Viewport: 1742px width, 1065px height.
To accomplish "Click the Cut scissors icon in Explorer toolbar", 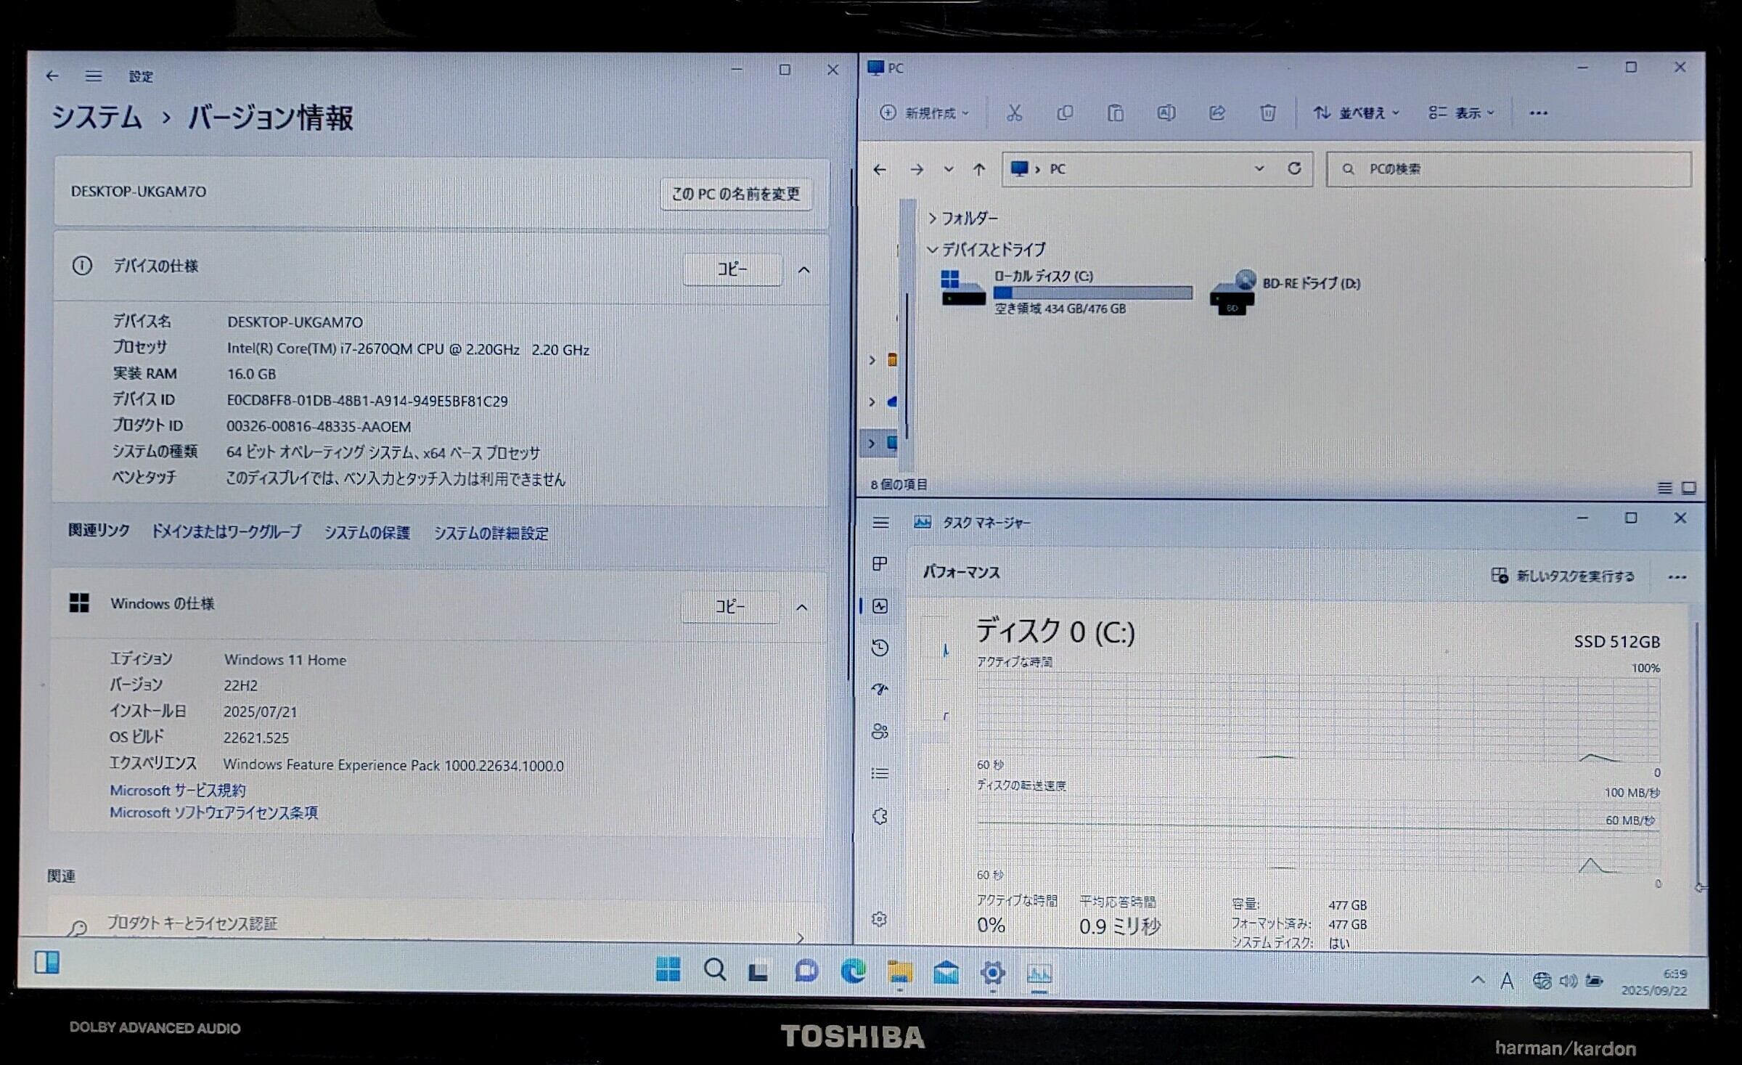I will (x=1014, y=113).
